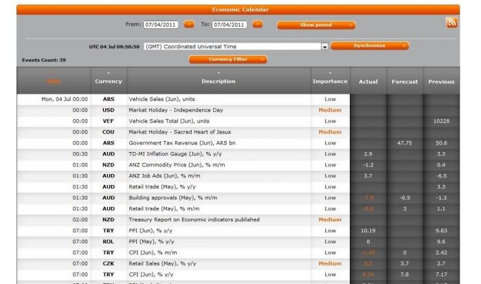The width and height of the screenshot is (481, 284).
Task: Select Retail trade (May), % m/m row
Action: 238,209
